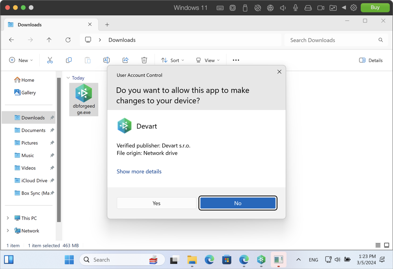Click the Delete trash icon
The width and height of the screenshot is (393, 269).
point(144,60)
